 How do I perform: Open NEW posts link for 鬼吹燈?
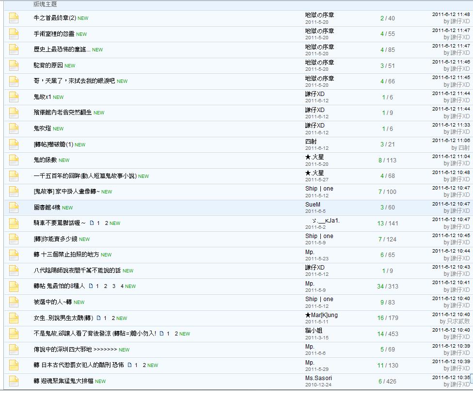tap(58, 129)
